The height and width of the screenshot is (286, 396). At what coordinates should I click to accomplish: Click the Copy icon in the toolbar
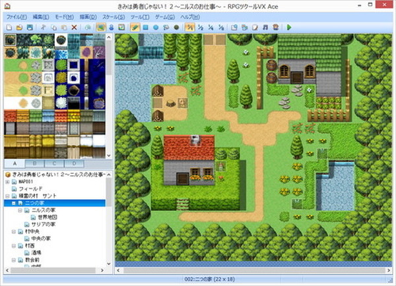53,27
